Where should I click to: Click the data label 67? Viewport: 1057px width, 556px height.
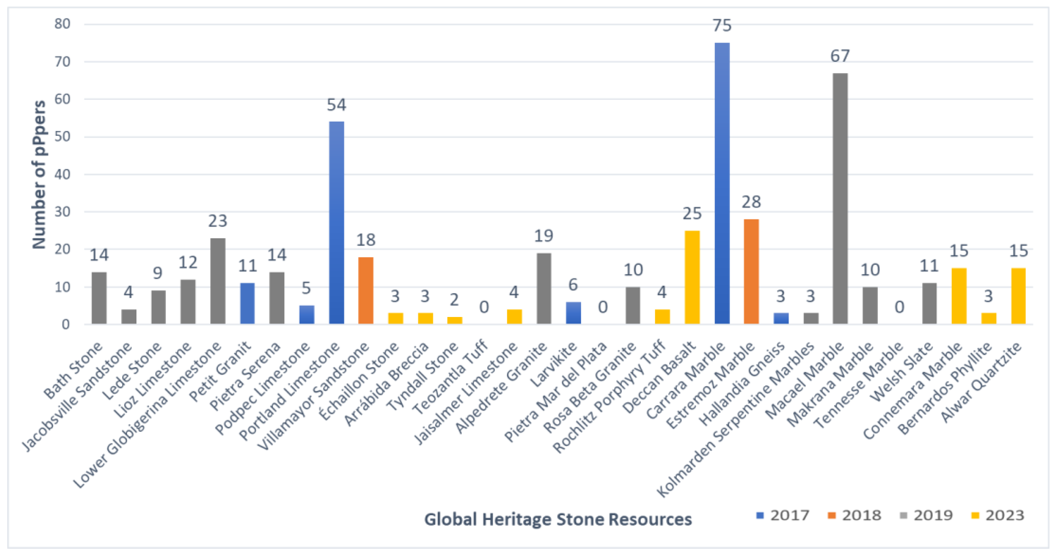(840, 56)
